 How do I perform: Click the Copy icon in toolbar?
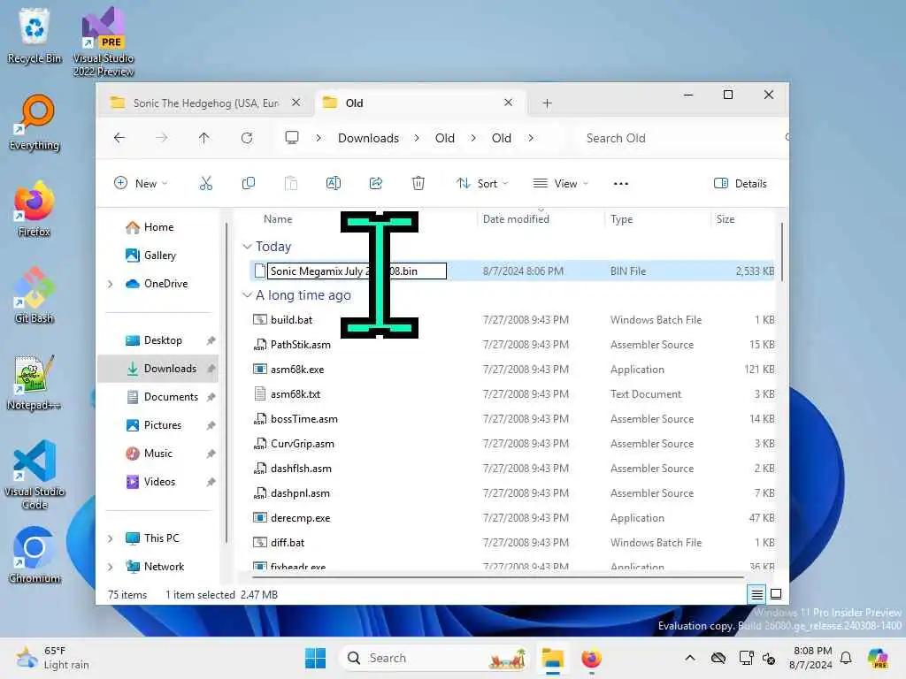point(249,184)
